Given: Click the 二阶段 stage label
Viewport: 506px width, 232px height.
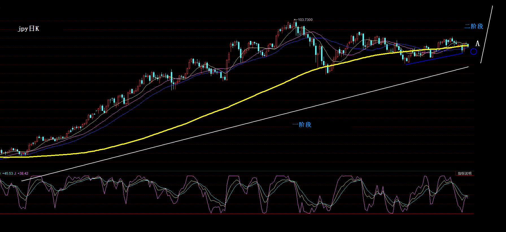Looking at the screenshot, I should [x=474, y=26].
